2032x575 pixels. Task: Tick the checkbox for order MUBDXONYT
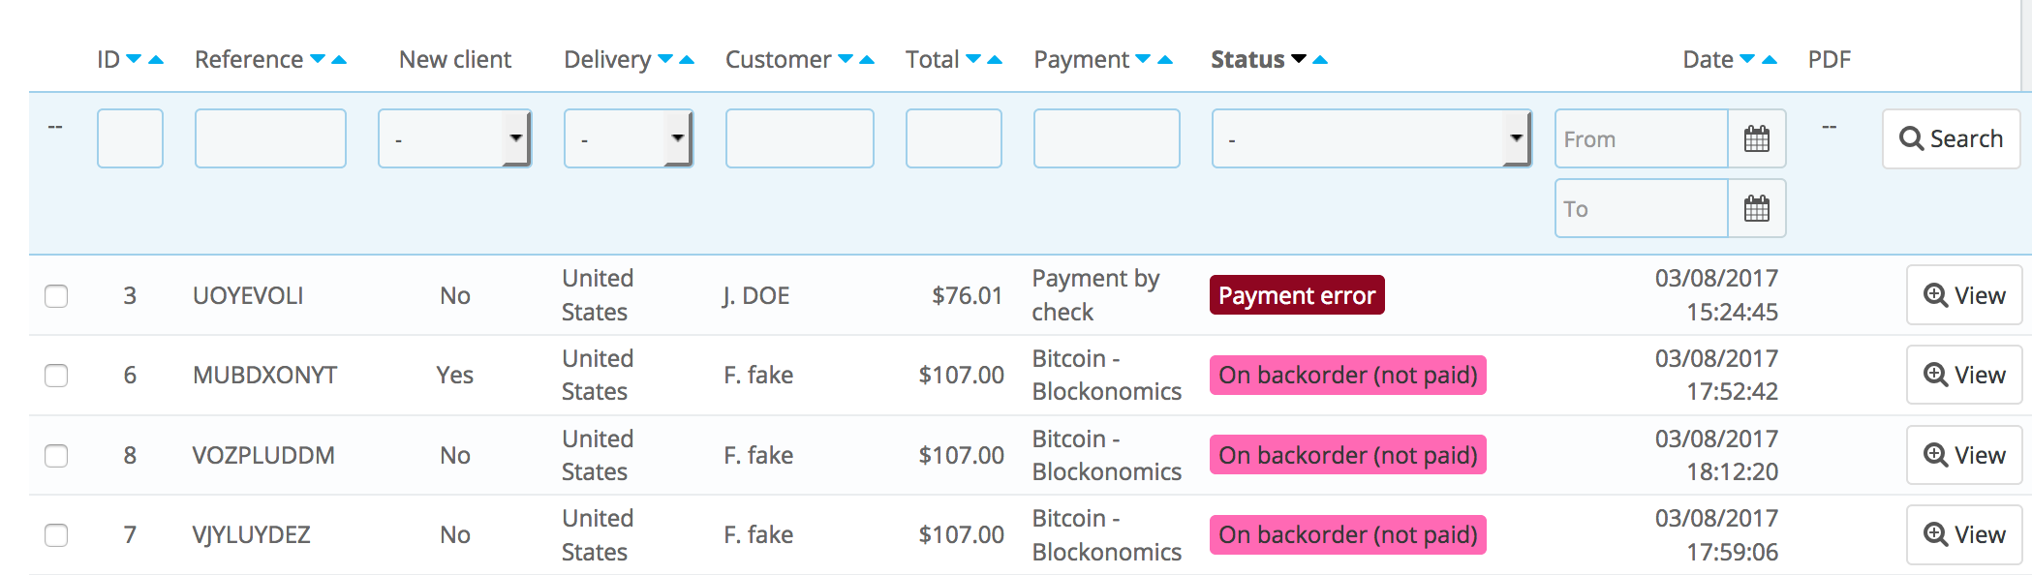click(56, 376)
